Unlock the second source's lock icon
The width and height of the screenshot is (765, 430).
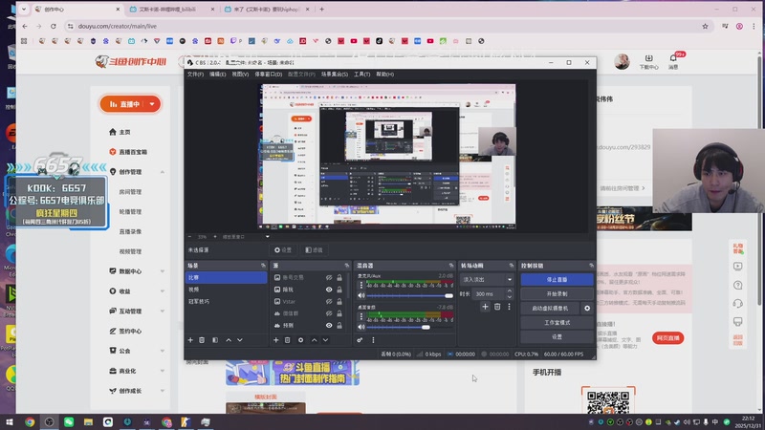click(339, 290)
